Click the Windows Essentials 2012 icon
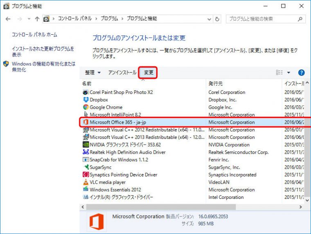 (86, 189)
